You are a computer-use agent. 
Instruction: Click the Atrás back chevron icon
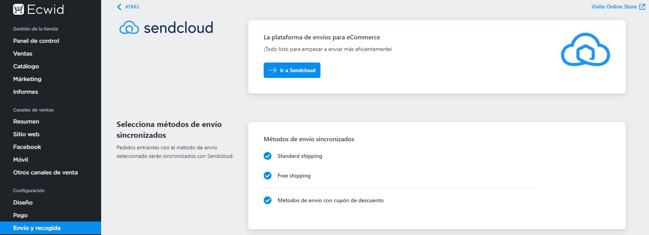(119, 7)
